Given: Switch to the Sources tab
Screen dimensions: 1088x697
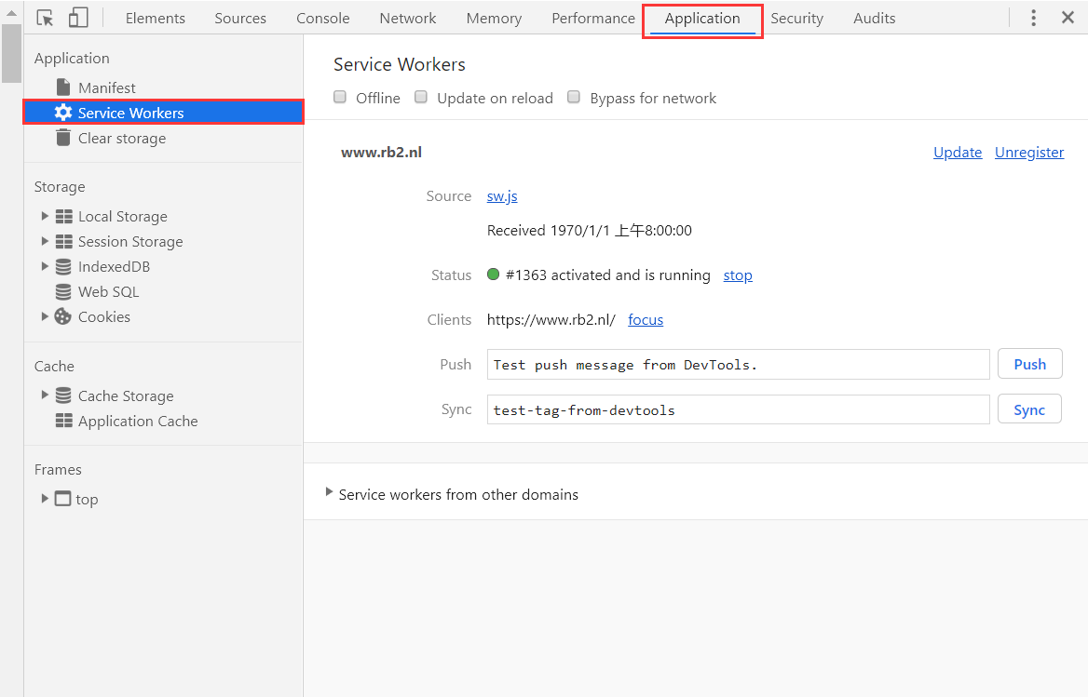Looking at the screenshot, I should point(240,18).
